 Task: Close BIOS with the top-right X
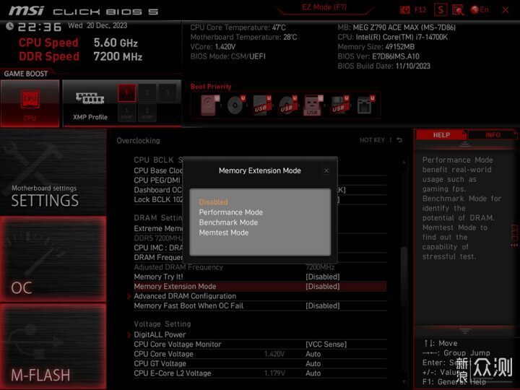pyautogui.click(x=506, y=10)
